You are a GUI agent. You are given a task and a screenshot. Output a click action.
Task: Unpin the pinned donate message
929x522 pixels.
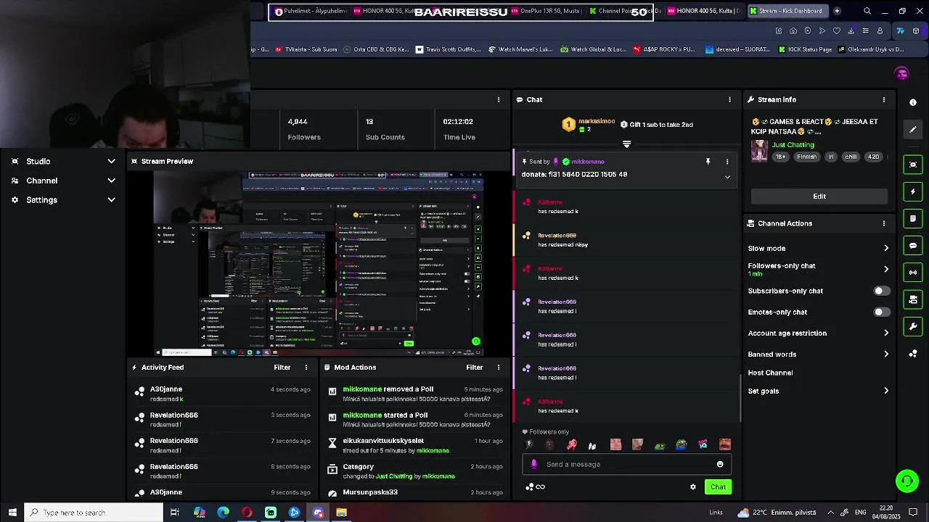[x=708, y=162]
